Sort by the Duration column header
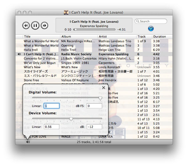 (x=161, y=37)
